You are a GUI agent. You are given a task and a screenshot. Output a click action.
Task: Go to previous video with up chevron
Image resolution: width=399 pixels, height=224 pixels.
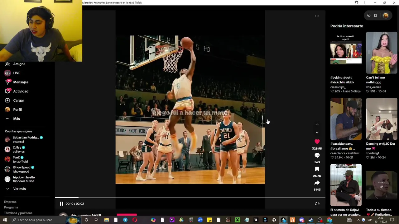click(317, 124)
